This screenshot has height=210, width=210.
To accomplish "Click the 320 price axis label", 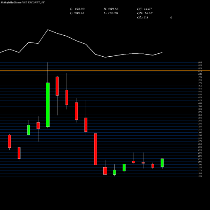I will click(200, 127).
